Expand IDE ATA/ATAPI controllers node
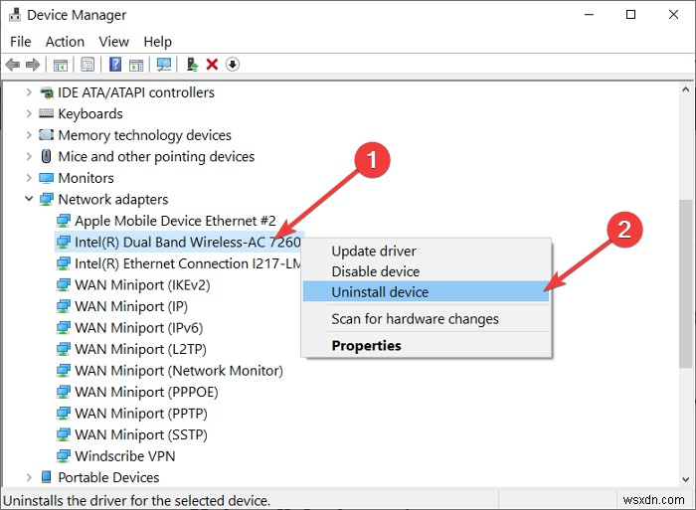This screenshot has width=696, height=510. point(29,92)
